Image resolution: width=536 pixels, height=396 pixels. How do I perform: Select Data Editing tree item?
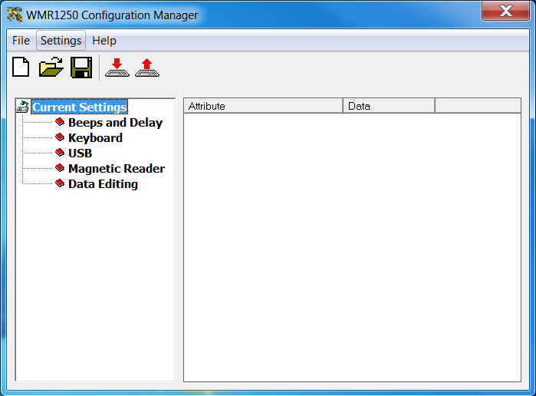click(x=103, y=184)
